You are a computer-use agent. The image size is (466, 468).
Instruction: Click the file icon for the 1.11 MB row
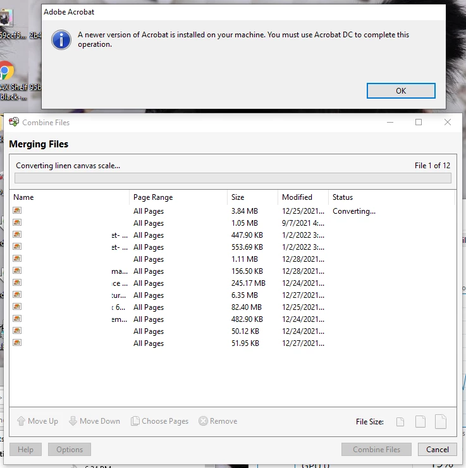17,259
